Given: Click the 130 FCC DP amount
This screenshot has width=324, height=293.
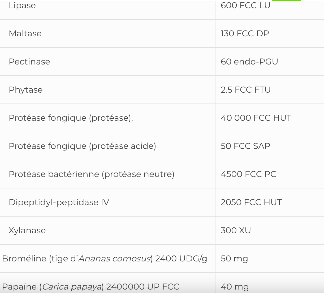Looking at the screenshot, I should (245, 34).
